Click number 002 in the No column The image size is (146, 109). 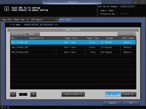pos(13,47)
